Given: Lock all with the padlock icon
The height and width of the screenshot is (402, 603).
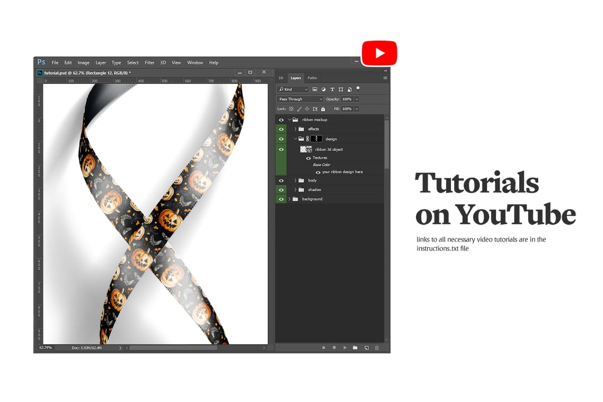Looking at the screenshot, I should click(x=323, y=109).
